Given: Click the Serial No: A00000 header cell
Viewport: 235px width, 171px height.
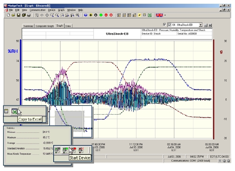Looking at the screenshot, I should [194, 34].
